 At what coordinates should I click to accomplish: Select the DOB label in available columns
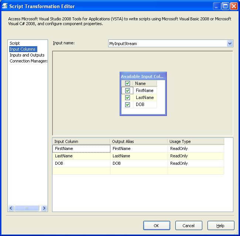pos(140,105)
